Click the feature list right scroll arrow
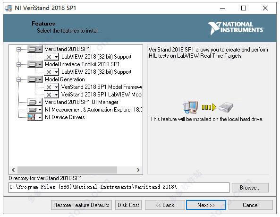The width and height of the screenshot is (280, 217). tap(138, 170)
